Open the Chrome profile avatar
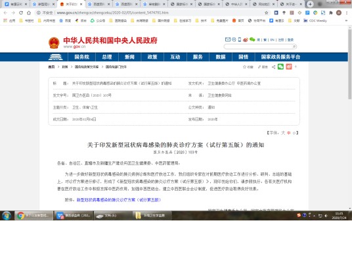Image resolution: width=352 pixels, height=277 pixels. (x=339, y=13)
